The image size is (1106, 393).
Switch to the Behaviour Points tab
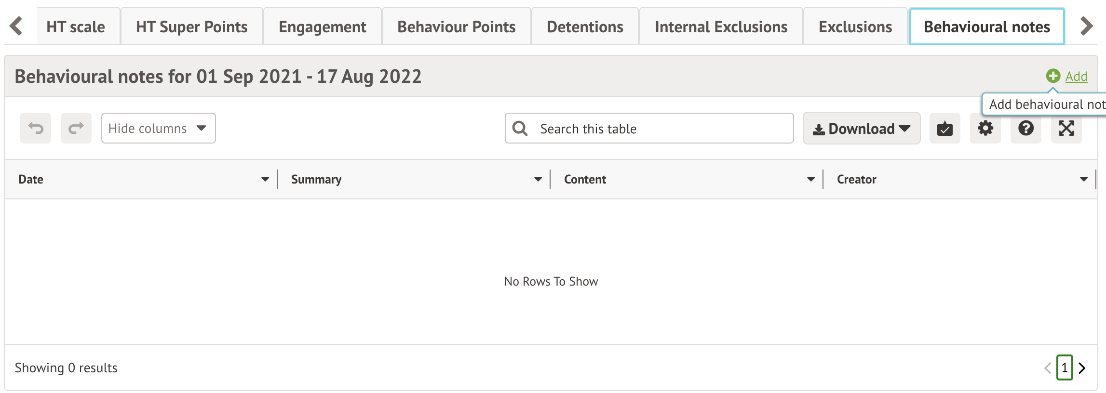click(x=456, y=27)
